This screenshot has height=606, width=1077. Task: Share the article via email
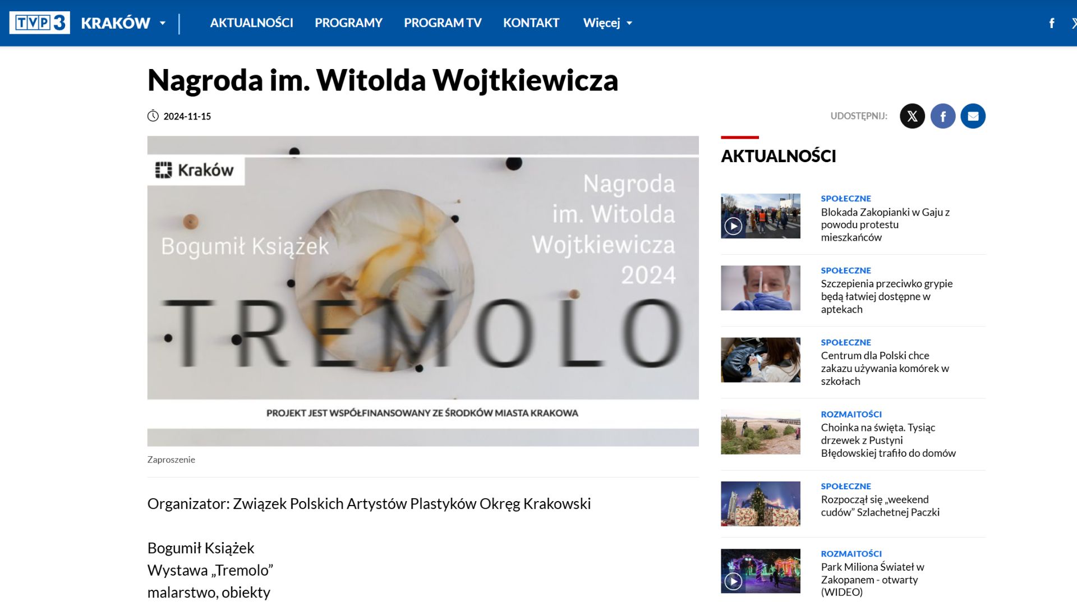[x=973, y=116]
